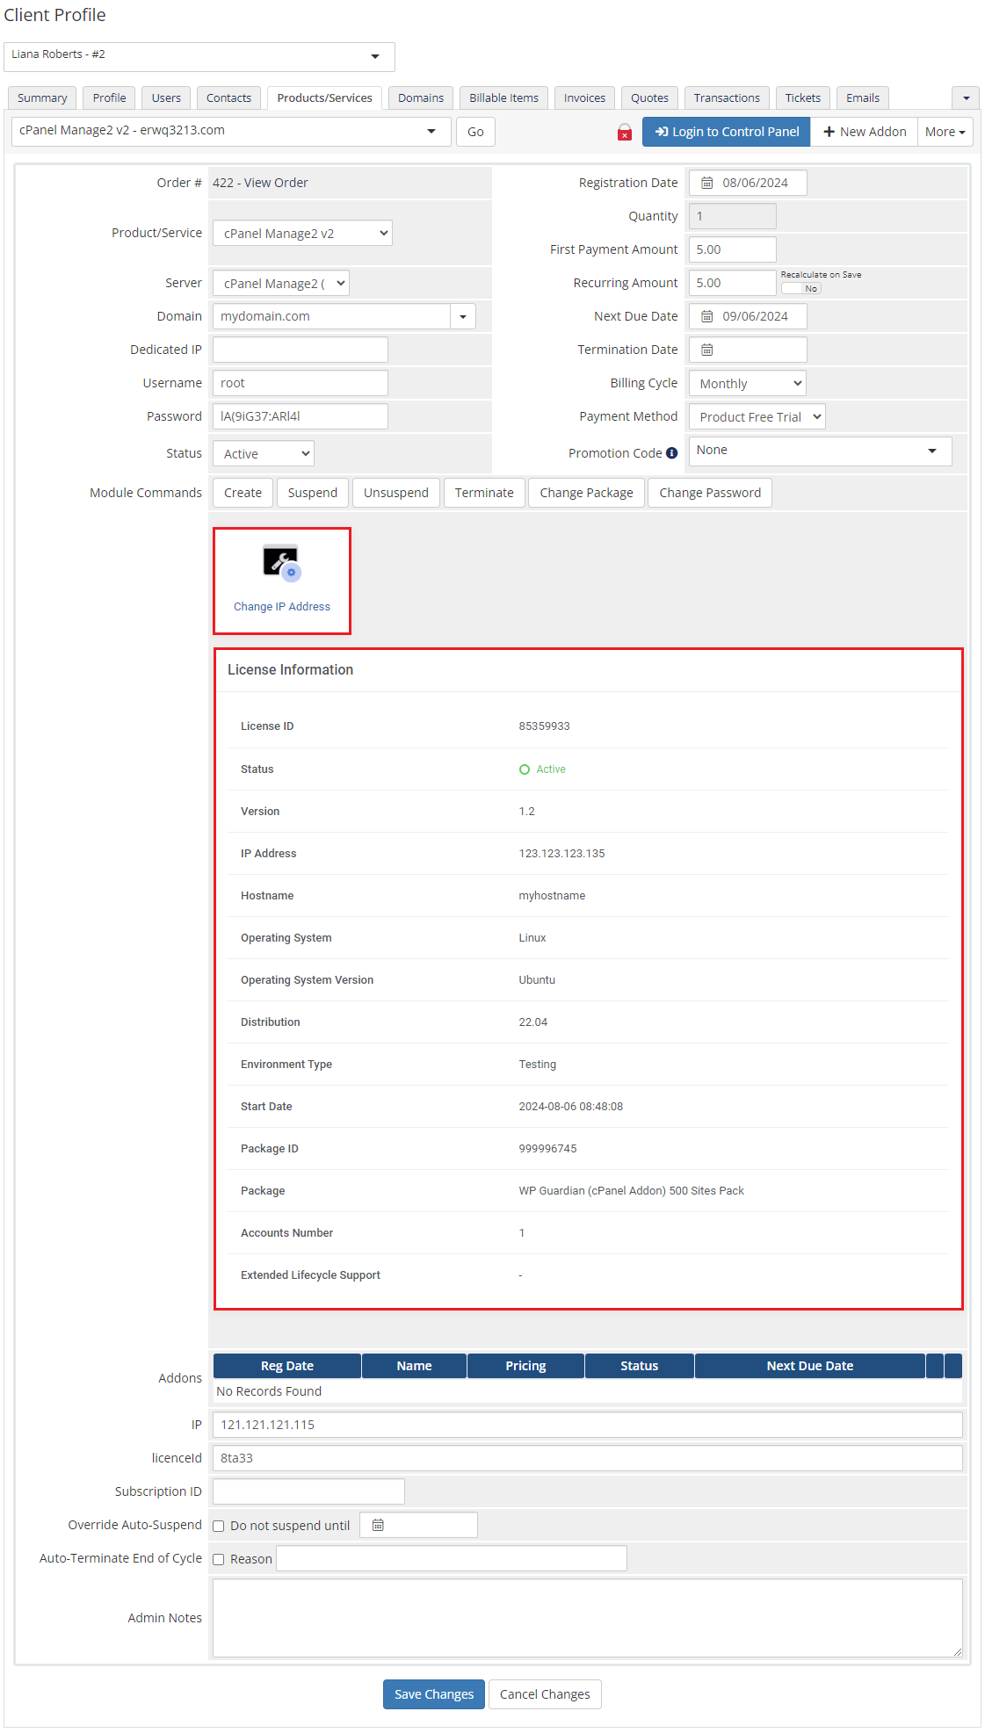This screenshot has height=1733, width=985.
Task: Click the Change IP Address wrench icon
Action: coord(281,563)
